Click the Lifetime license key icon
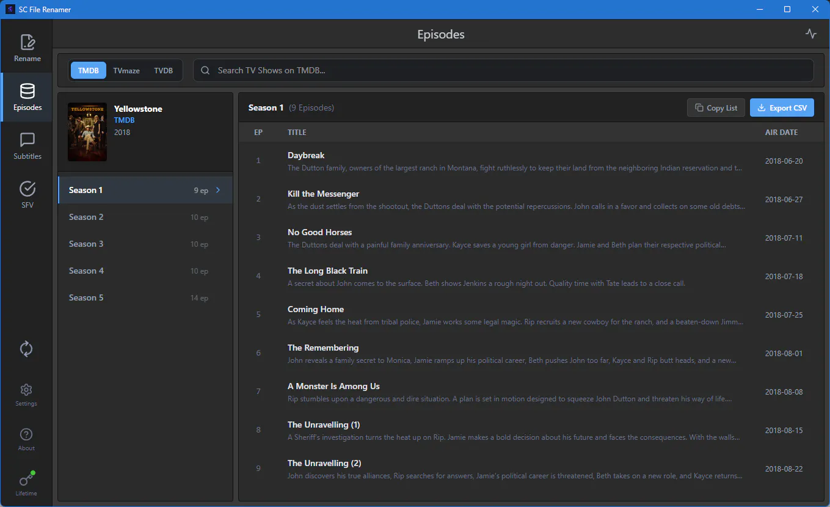830x507 pixels. point(26,478)
